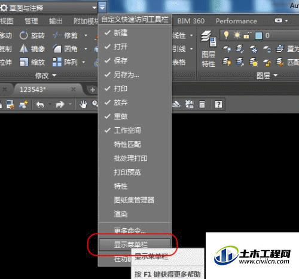Click Thaw All Layers sun icon

tap(254, 62)
